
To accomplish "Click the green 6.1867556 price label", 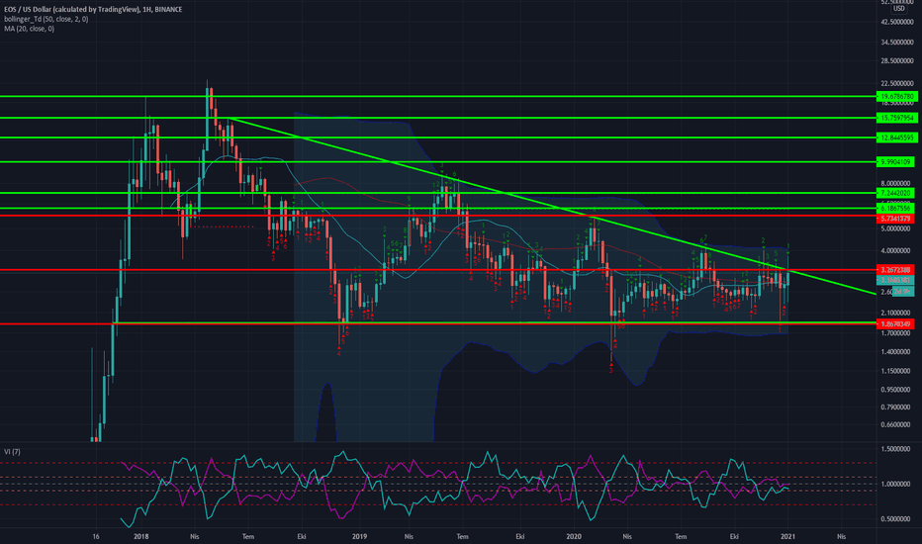I will (895, 208).
